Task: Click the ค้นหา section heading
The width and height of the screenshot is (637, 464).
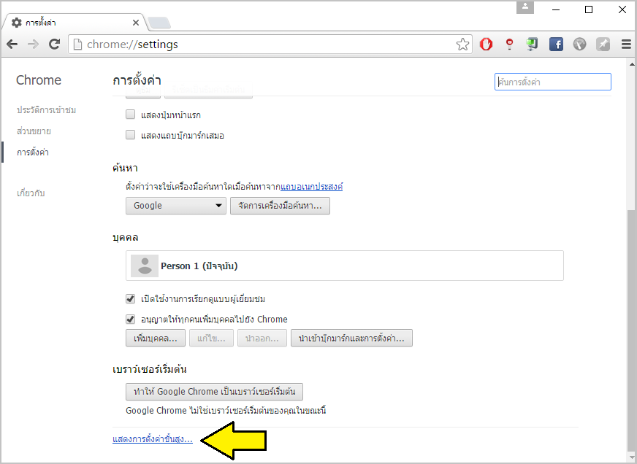Action: pyautogui.click(x=125, y=168)
